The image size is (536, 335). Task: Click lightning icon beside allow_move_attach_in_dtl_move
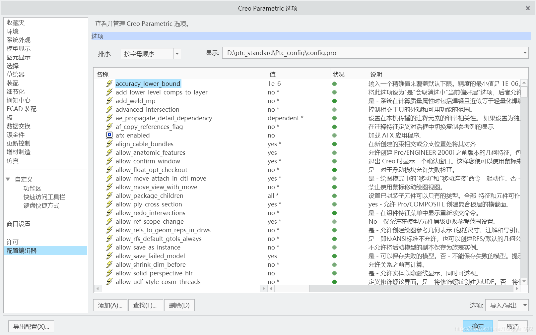[109, 178]
